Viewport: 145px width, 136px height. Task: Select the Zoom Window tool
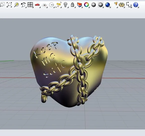tap(2, 4)
